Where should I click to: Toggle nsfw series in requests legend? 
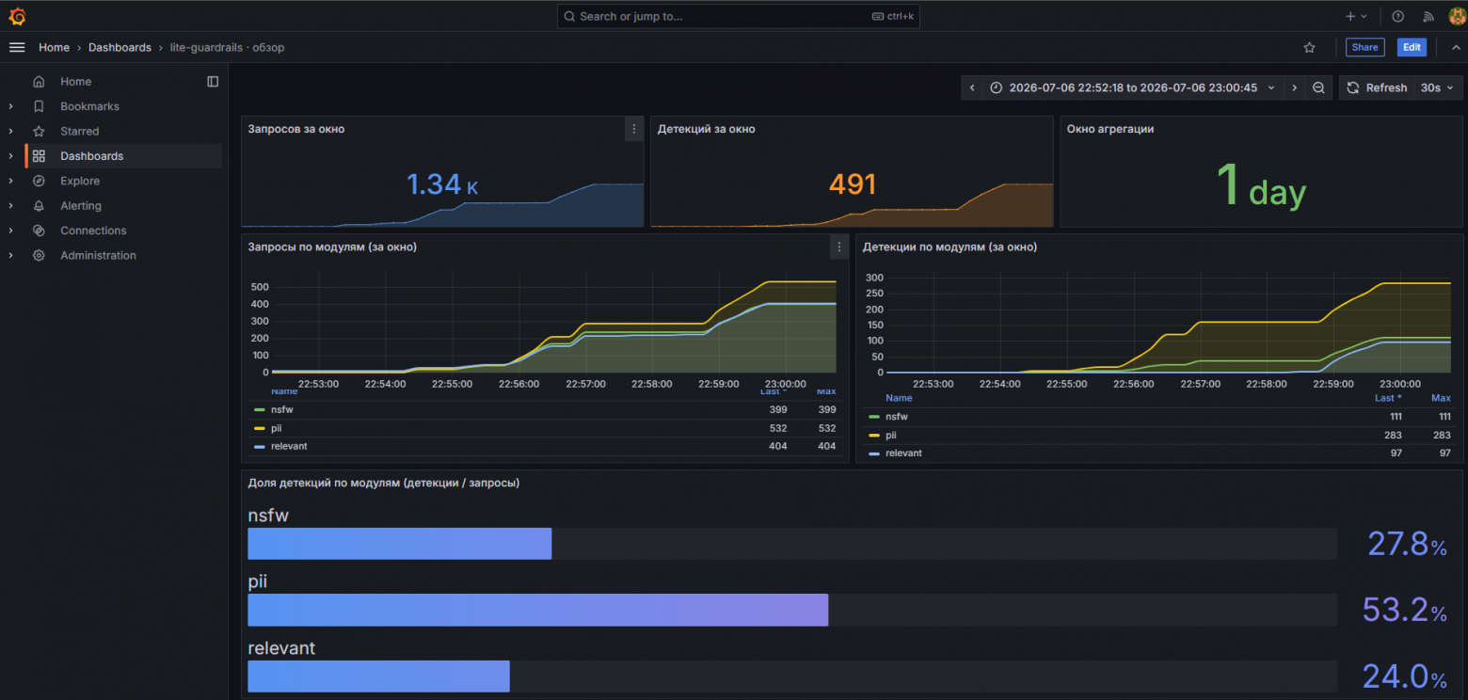(x=280, y=409)
